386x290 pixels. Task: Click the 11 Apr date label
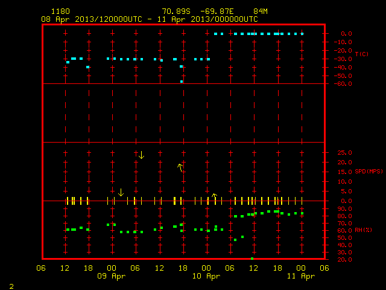click(x=301, y=276)
